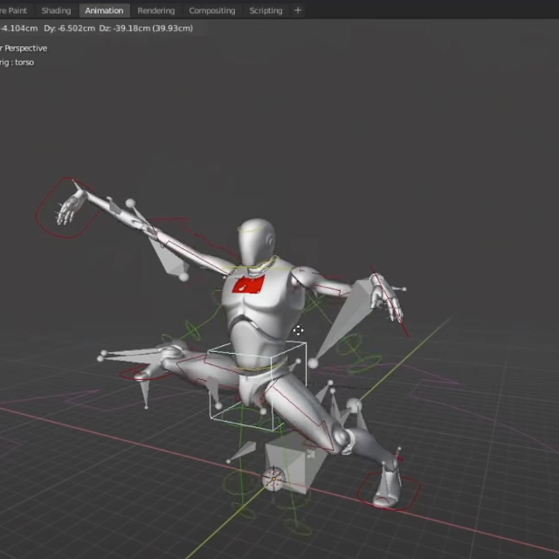Switch to the Shading workspace tab
Screen dimensions: 559x559
tap(56, 10)
